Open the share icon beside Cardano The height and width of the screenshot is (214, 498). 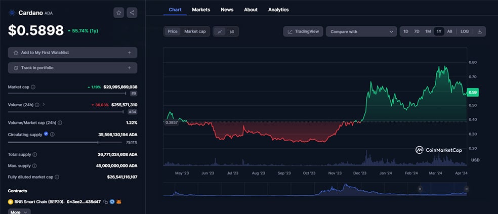pyautogui.click(x=132, y=13)
